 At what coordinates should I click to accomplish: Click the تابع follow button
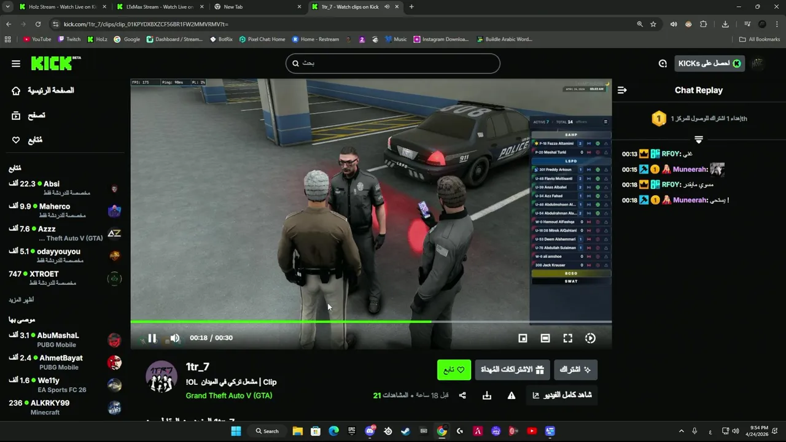pyautogui.click(x=454, y=370)
